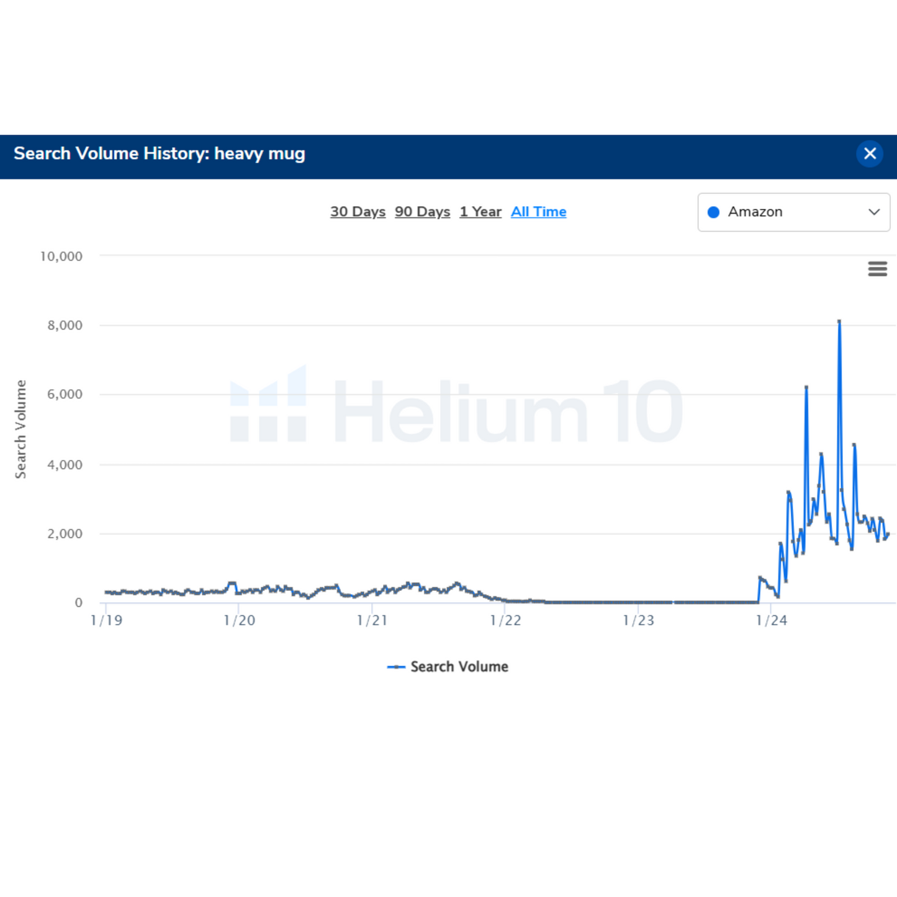Screen dimensions: 897x897
Task: Click the dialog title 'Search Volume History: heavy mug'
Action: [x=160, y=153]
